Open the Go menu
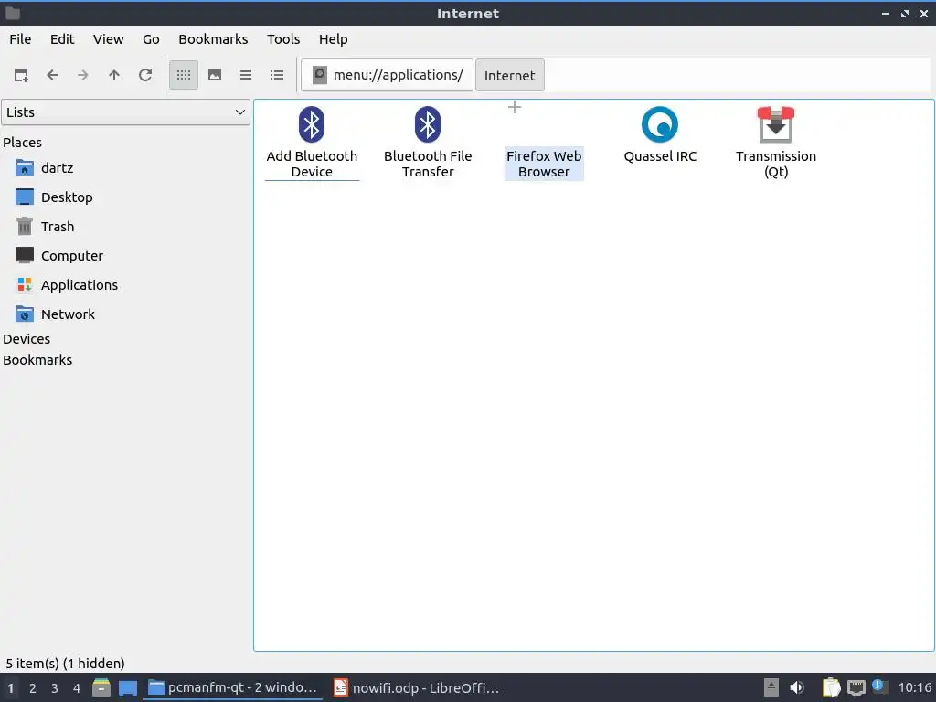Viewport: 936px width, 702px height. [x=151, y=39]
